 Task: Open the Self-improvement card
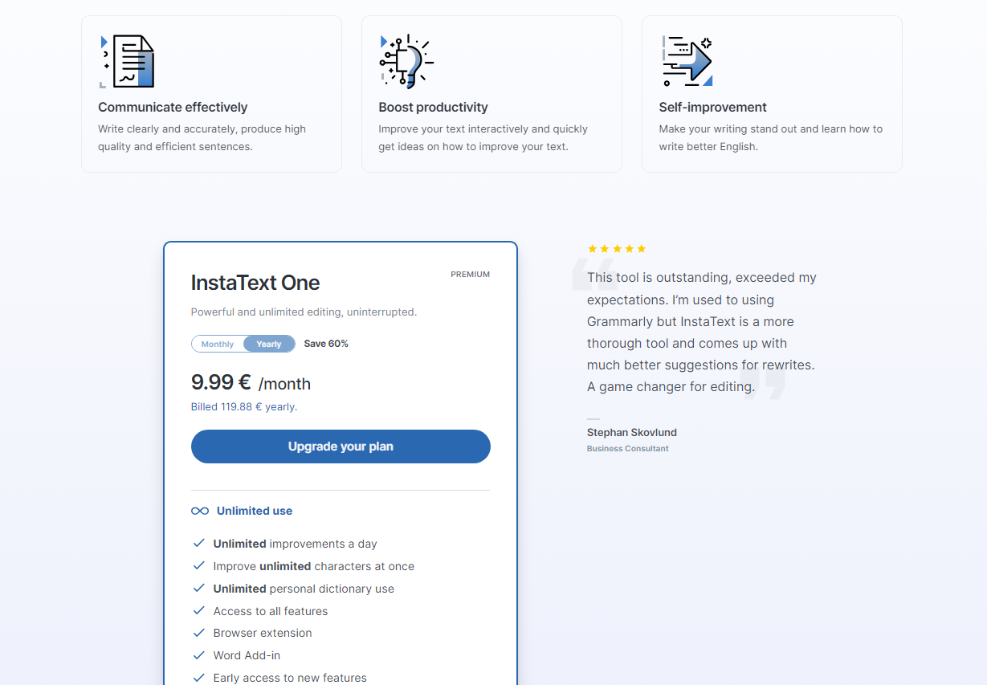pos(772,94)
